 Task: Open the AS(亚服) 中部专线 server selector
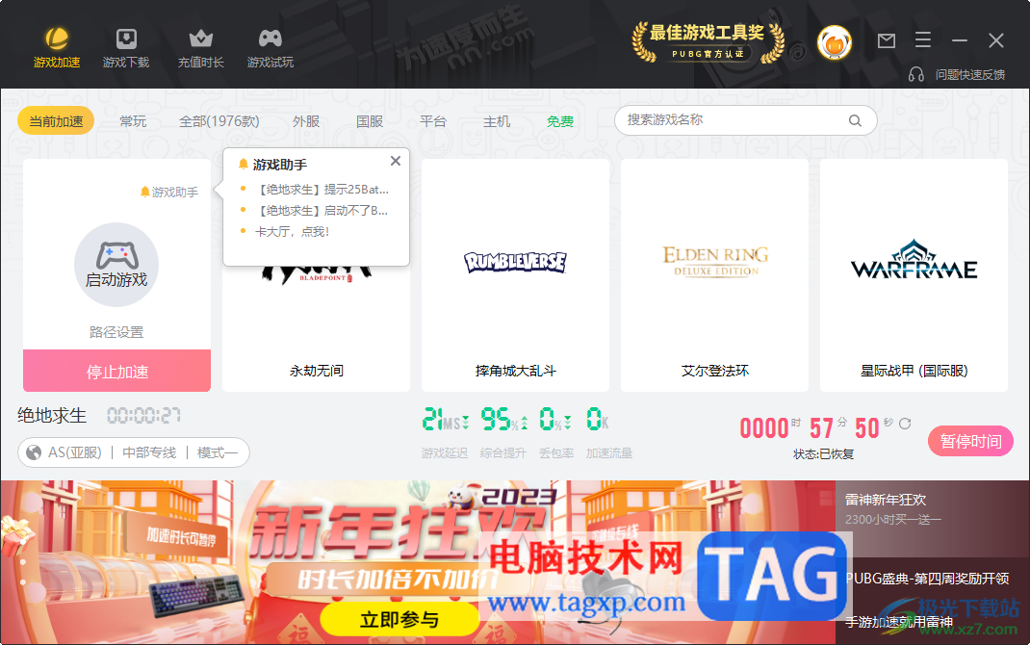pos(134,452)
